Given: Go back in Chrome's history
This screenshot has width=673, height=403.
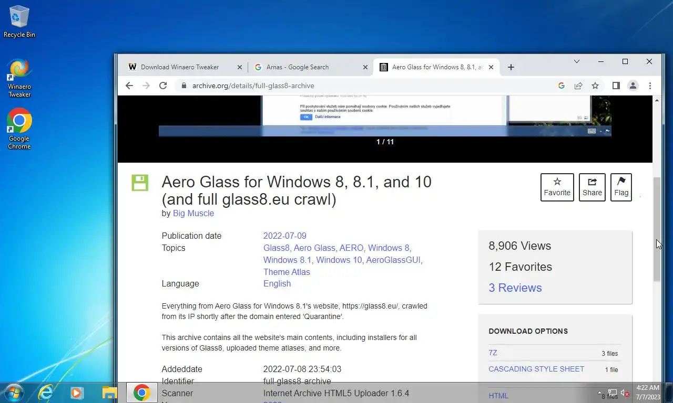Looking at the screenshot, I should (129, 86).
